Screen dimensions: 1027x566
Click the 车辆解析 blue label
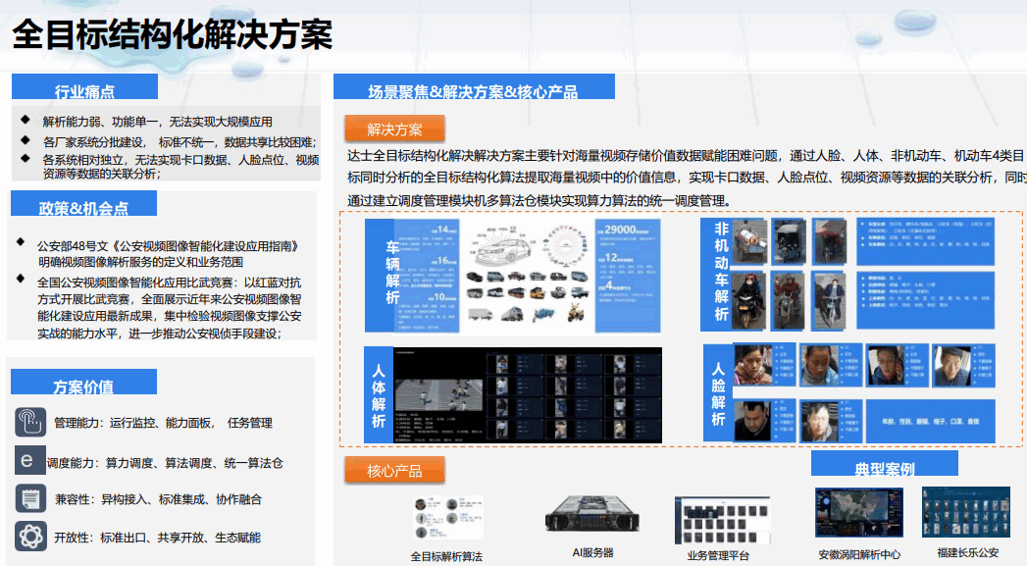(392, 277)
